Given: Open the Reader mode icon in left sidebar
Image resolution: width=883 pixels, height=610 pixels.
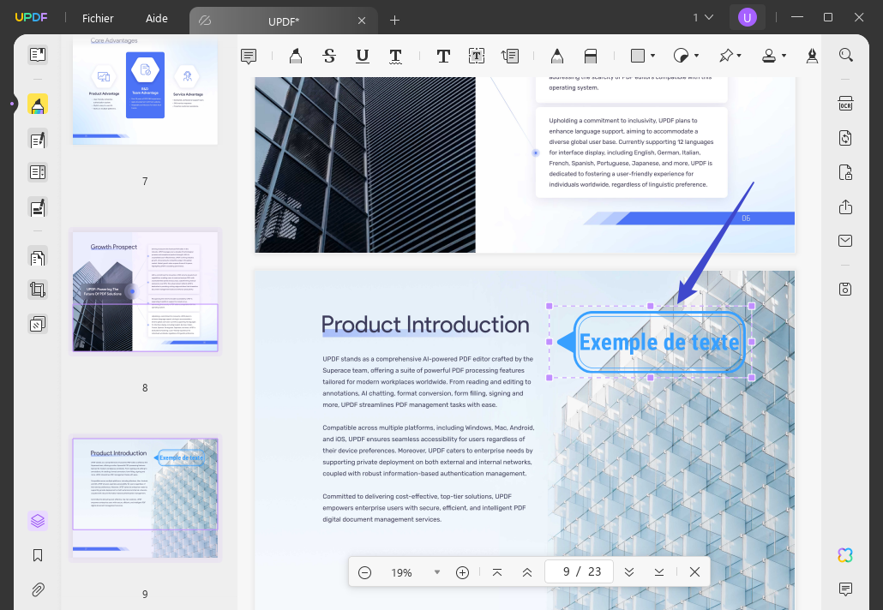Looking at the screenshot, I should (x=38, y=55).
